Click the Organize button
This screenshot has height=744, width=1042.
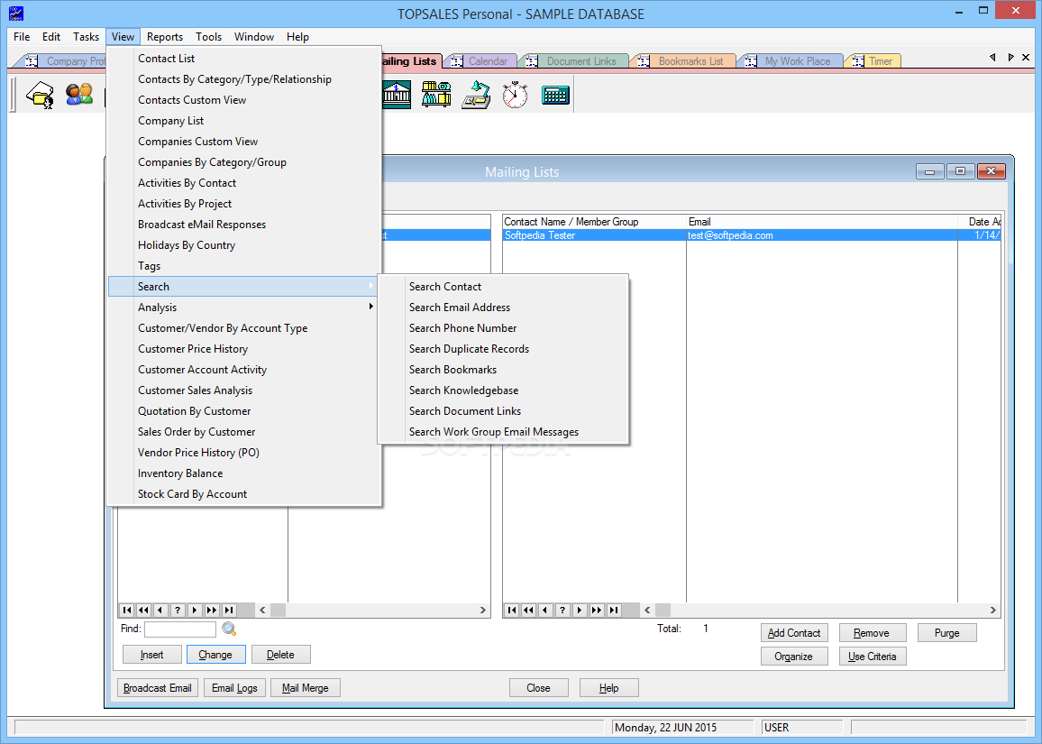794,657
